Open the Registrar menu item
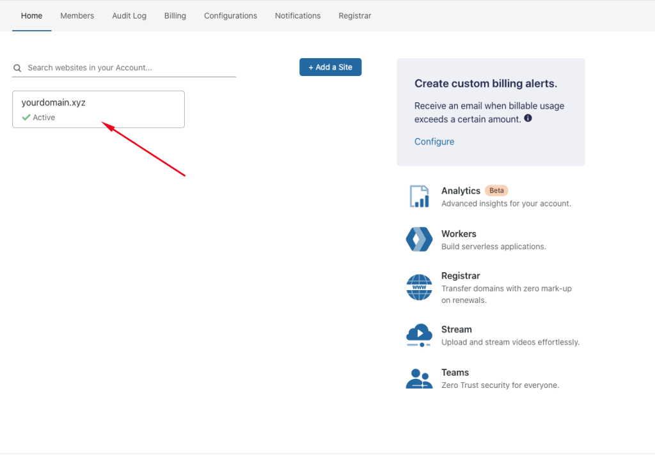The height and width of the screenshot is (455, 655). tap(355, 15)
